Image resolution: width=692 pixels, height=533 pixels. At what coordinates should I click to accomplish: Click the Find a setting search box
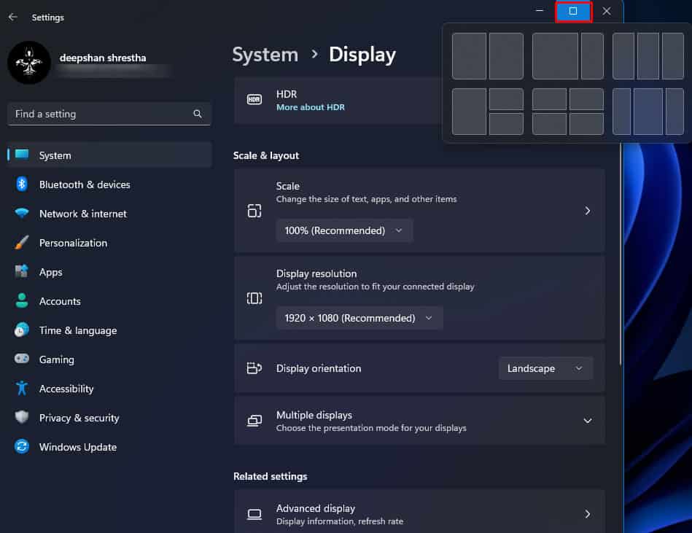click(x=109, y=114)
